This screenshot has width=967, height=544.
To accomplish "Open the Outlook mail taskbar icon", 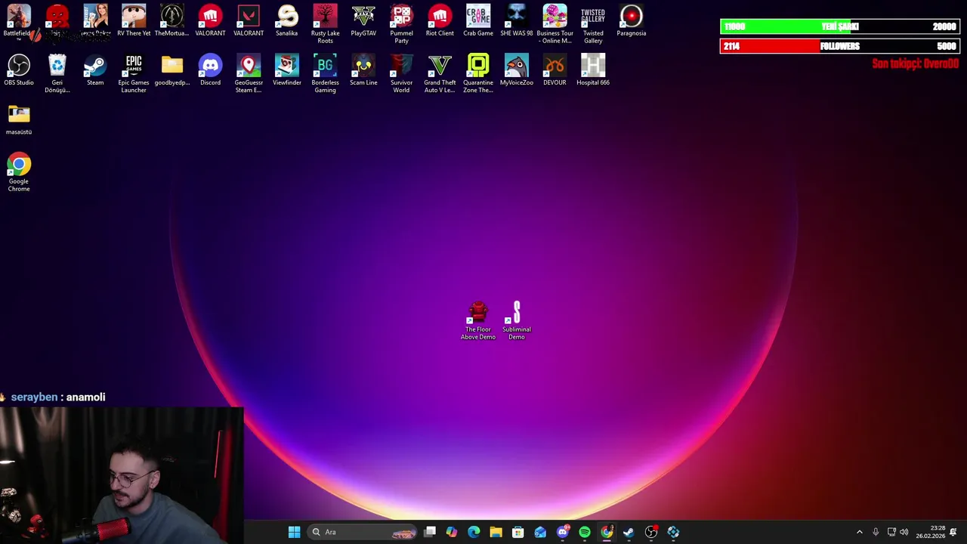I will 540,532.
